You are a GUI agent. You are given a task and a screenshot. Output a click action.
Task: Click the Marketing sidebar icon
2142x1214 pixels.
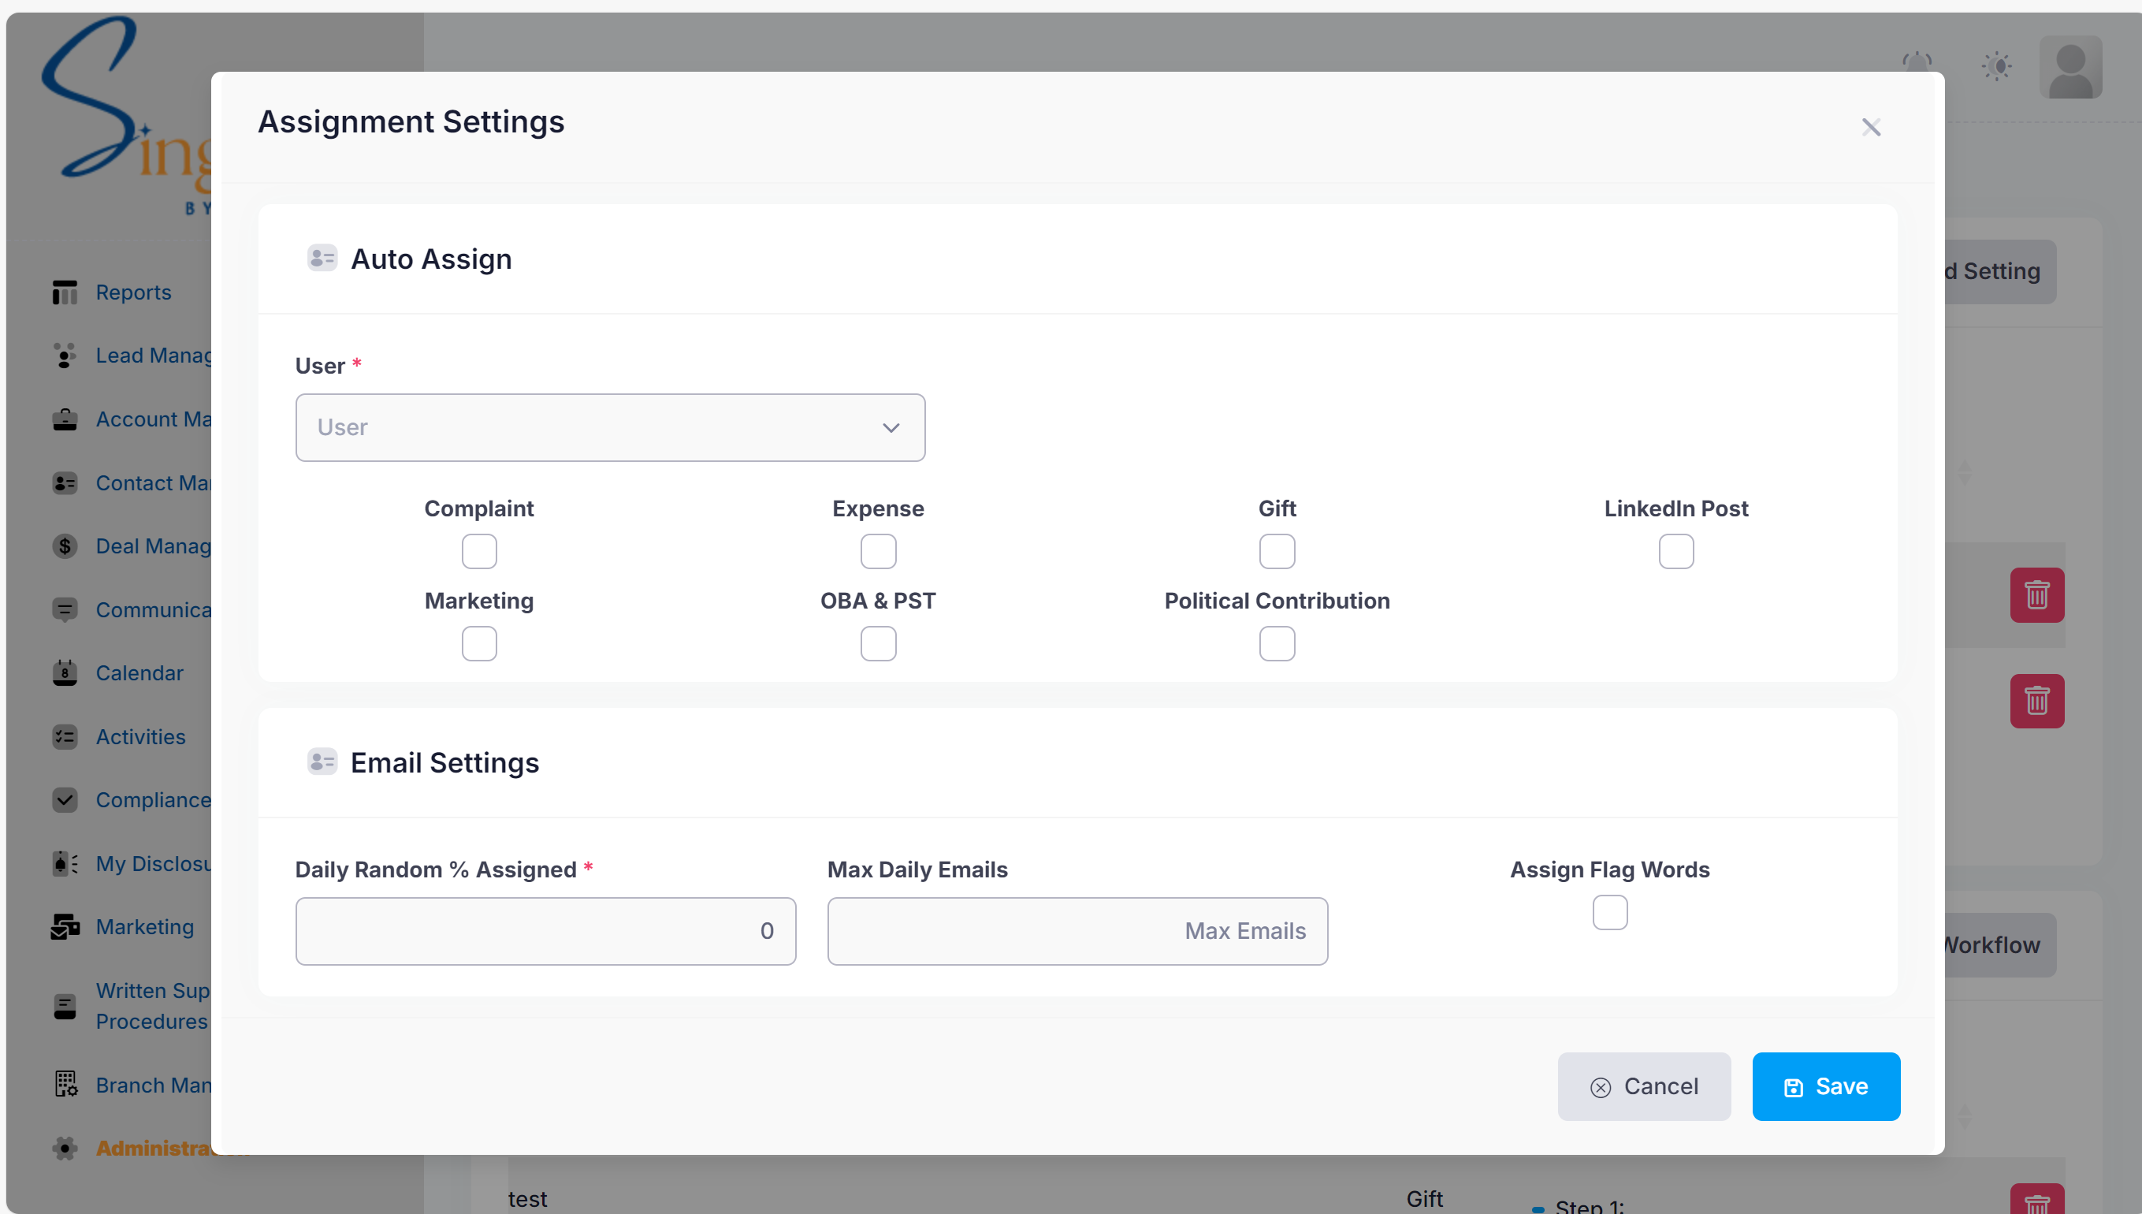click(x=65, y=927)
